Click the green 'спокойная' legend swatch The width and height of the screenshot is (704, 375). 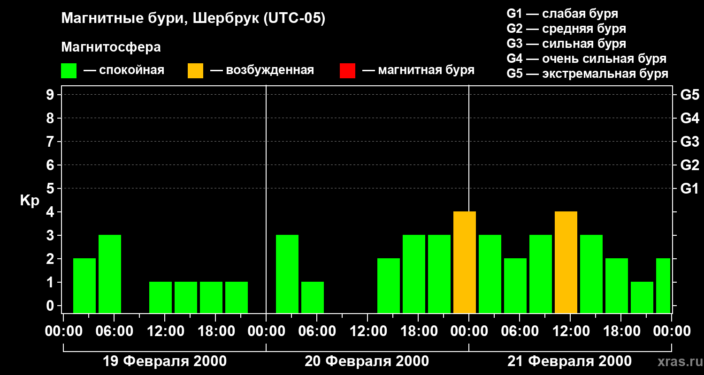pos(69,71)
